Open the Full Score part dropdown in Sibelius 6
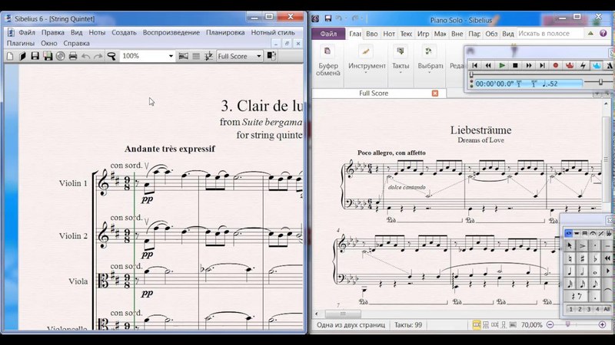The height and width of the screenshot is (345, 615). (x=258, y=56)
